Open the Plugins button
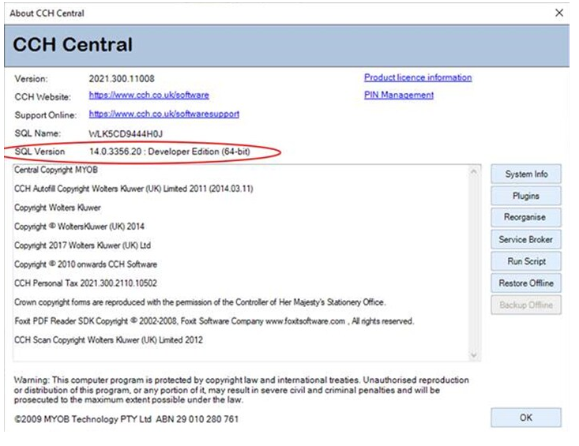This screenshot has width=579, height=446. (525, 196)
